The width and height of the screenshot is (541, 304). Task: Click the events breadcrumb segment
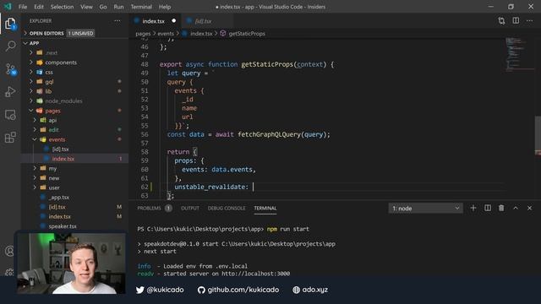166,34
